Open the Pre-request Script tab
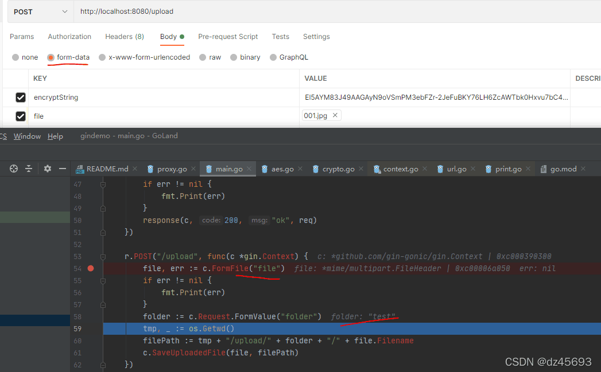Screen dimensions: 601x372 pyautogui.click(x=228, y=37)
